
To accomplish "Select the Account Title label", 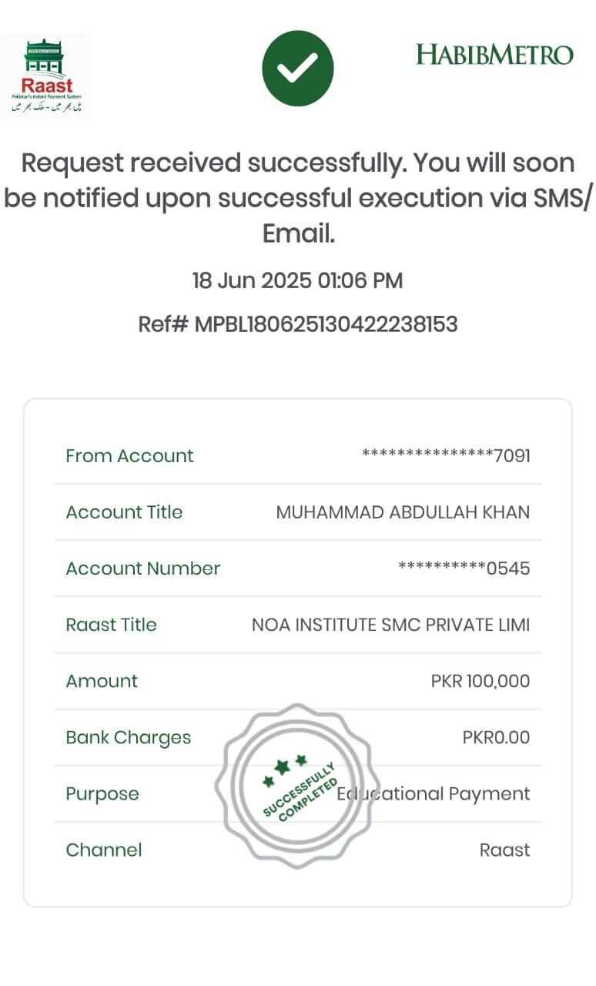I will click(x=124, y=512).
